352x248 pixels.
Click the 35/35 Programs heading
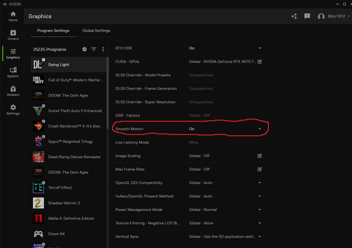coord(49,49)
